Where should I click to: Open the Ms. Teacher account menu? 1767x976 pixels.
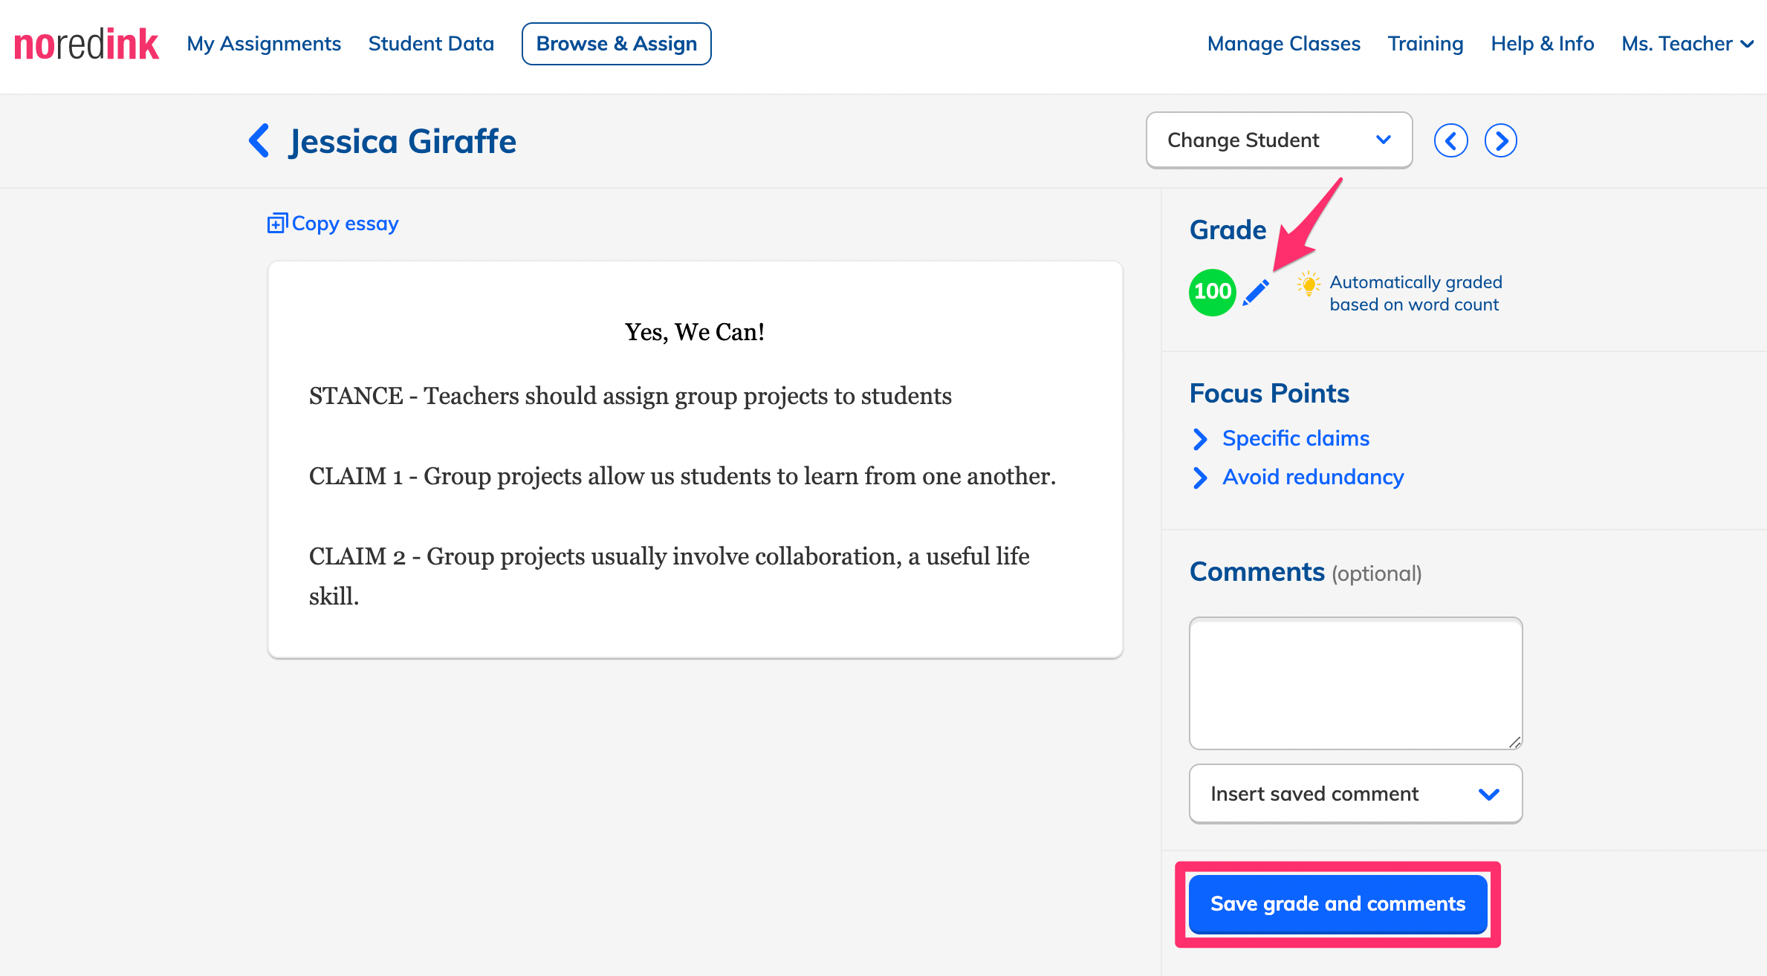point(1687,44)
